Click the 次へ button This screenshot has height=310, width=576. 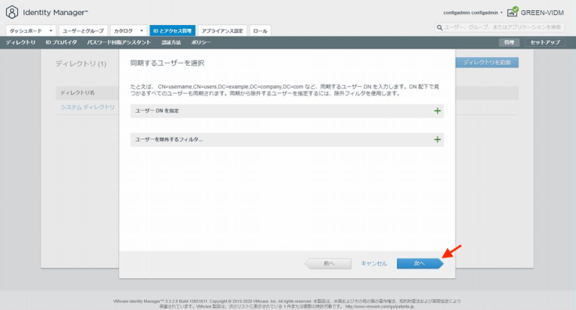pos(420,263)
